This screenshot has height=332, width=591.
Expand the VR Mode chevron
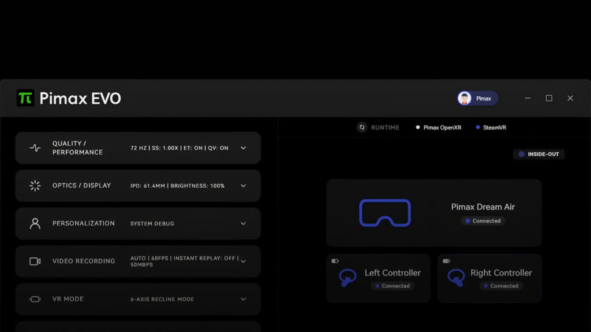click(x=243, y=299)
